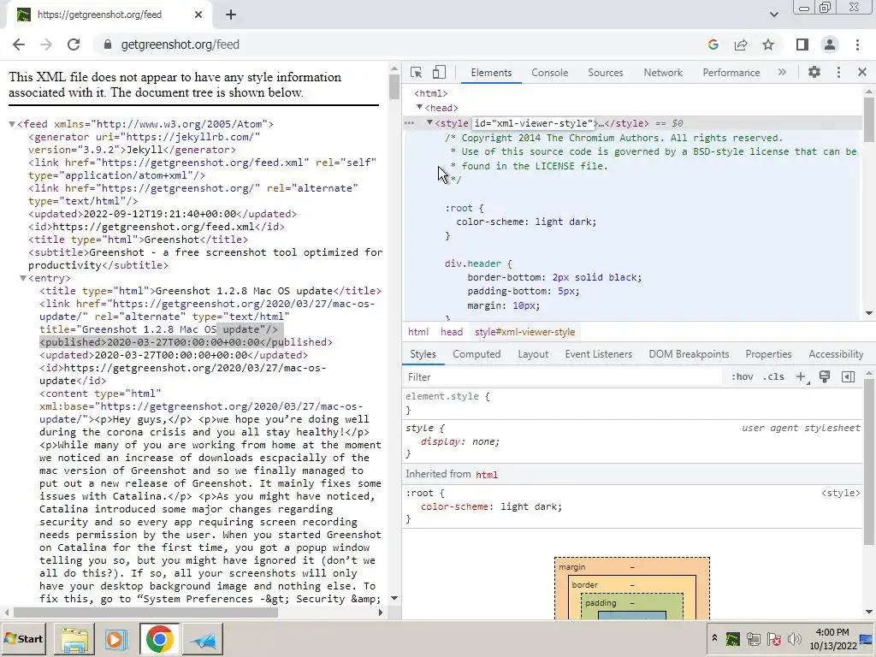This screenshot has width=876, height=657.
Task: Click the Elements tree scrollbar down arrow
Action: [x=869, y=313]
